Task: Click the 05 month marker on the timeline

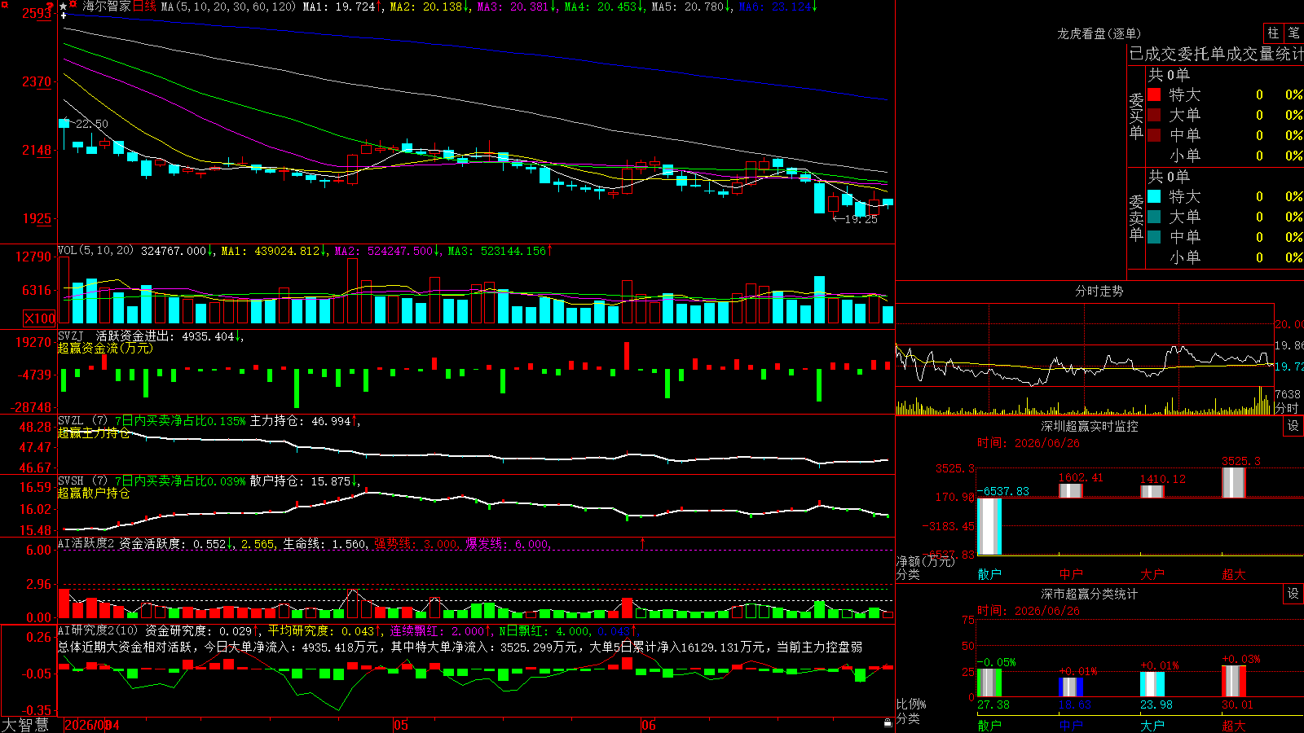Action: pyautogui.click(x=400, y=725)
